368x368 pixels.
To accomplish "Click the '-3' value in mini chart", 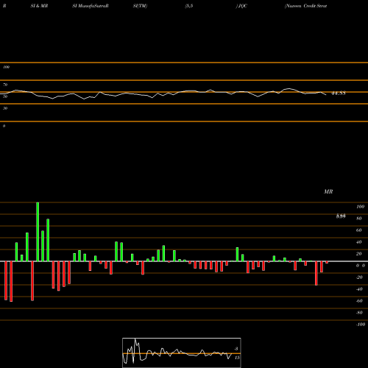I will click(236, 349).
